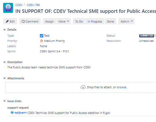
Task: Click the Comment speech bubble button
Action: tap(30, 21)
